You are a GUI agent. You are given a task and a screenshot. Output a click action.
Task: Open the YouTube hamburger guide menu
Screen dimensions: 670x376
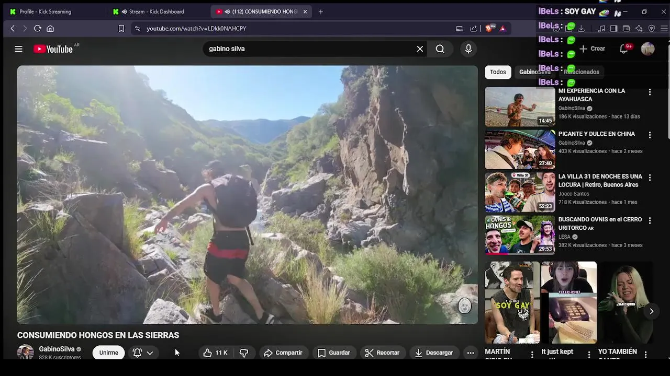pyautogui.click(x=18, y=49)
